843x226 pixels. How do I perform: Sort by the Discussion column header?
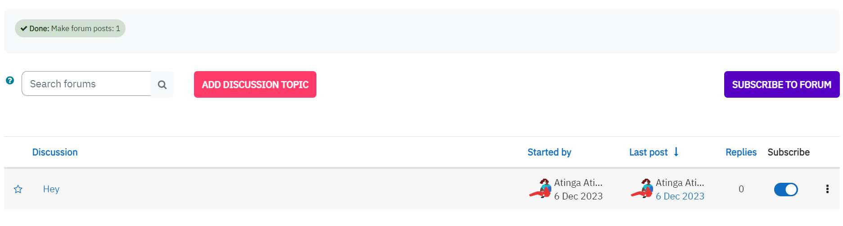point(55,152)
